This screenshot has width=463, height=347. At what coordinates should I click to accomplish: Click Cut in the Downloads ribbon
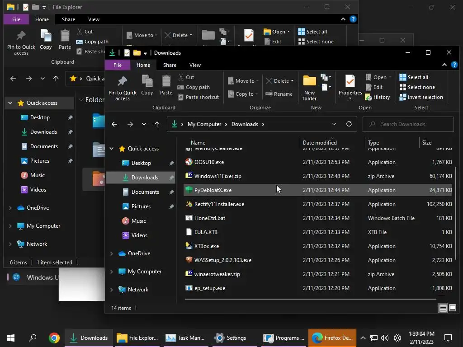186,77
